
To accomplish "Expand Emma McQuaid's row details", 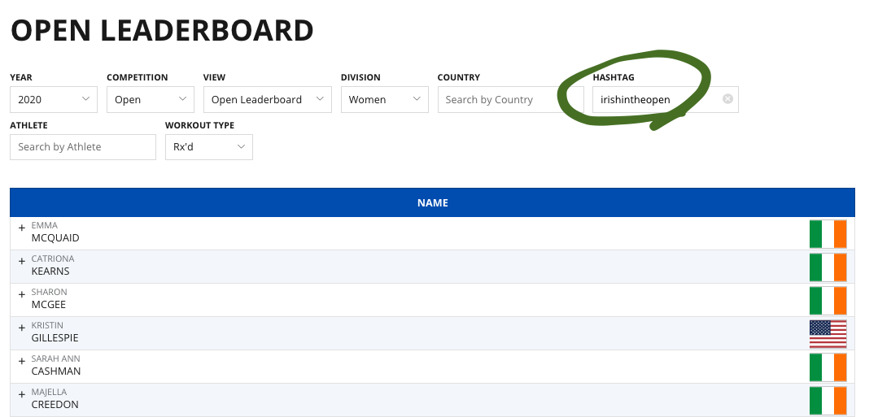I will point(22,228).
